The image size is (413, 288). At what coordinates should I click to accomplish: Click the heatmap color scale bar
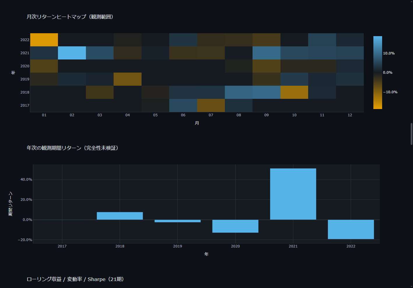[377, 73]
